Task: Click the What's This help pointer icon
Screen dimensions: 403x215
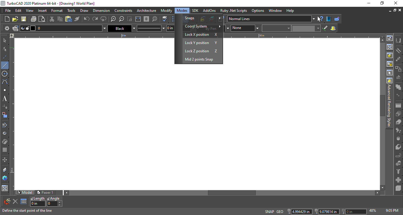Action: click(320, 19)
